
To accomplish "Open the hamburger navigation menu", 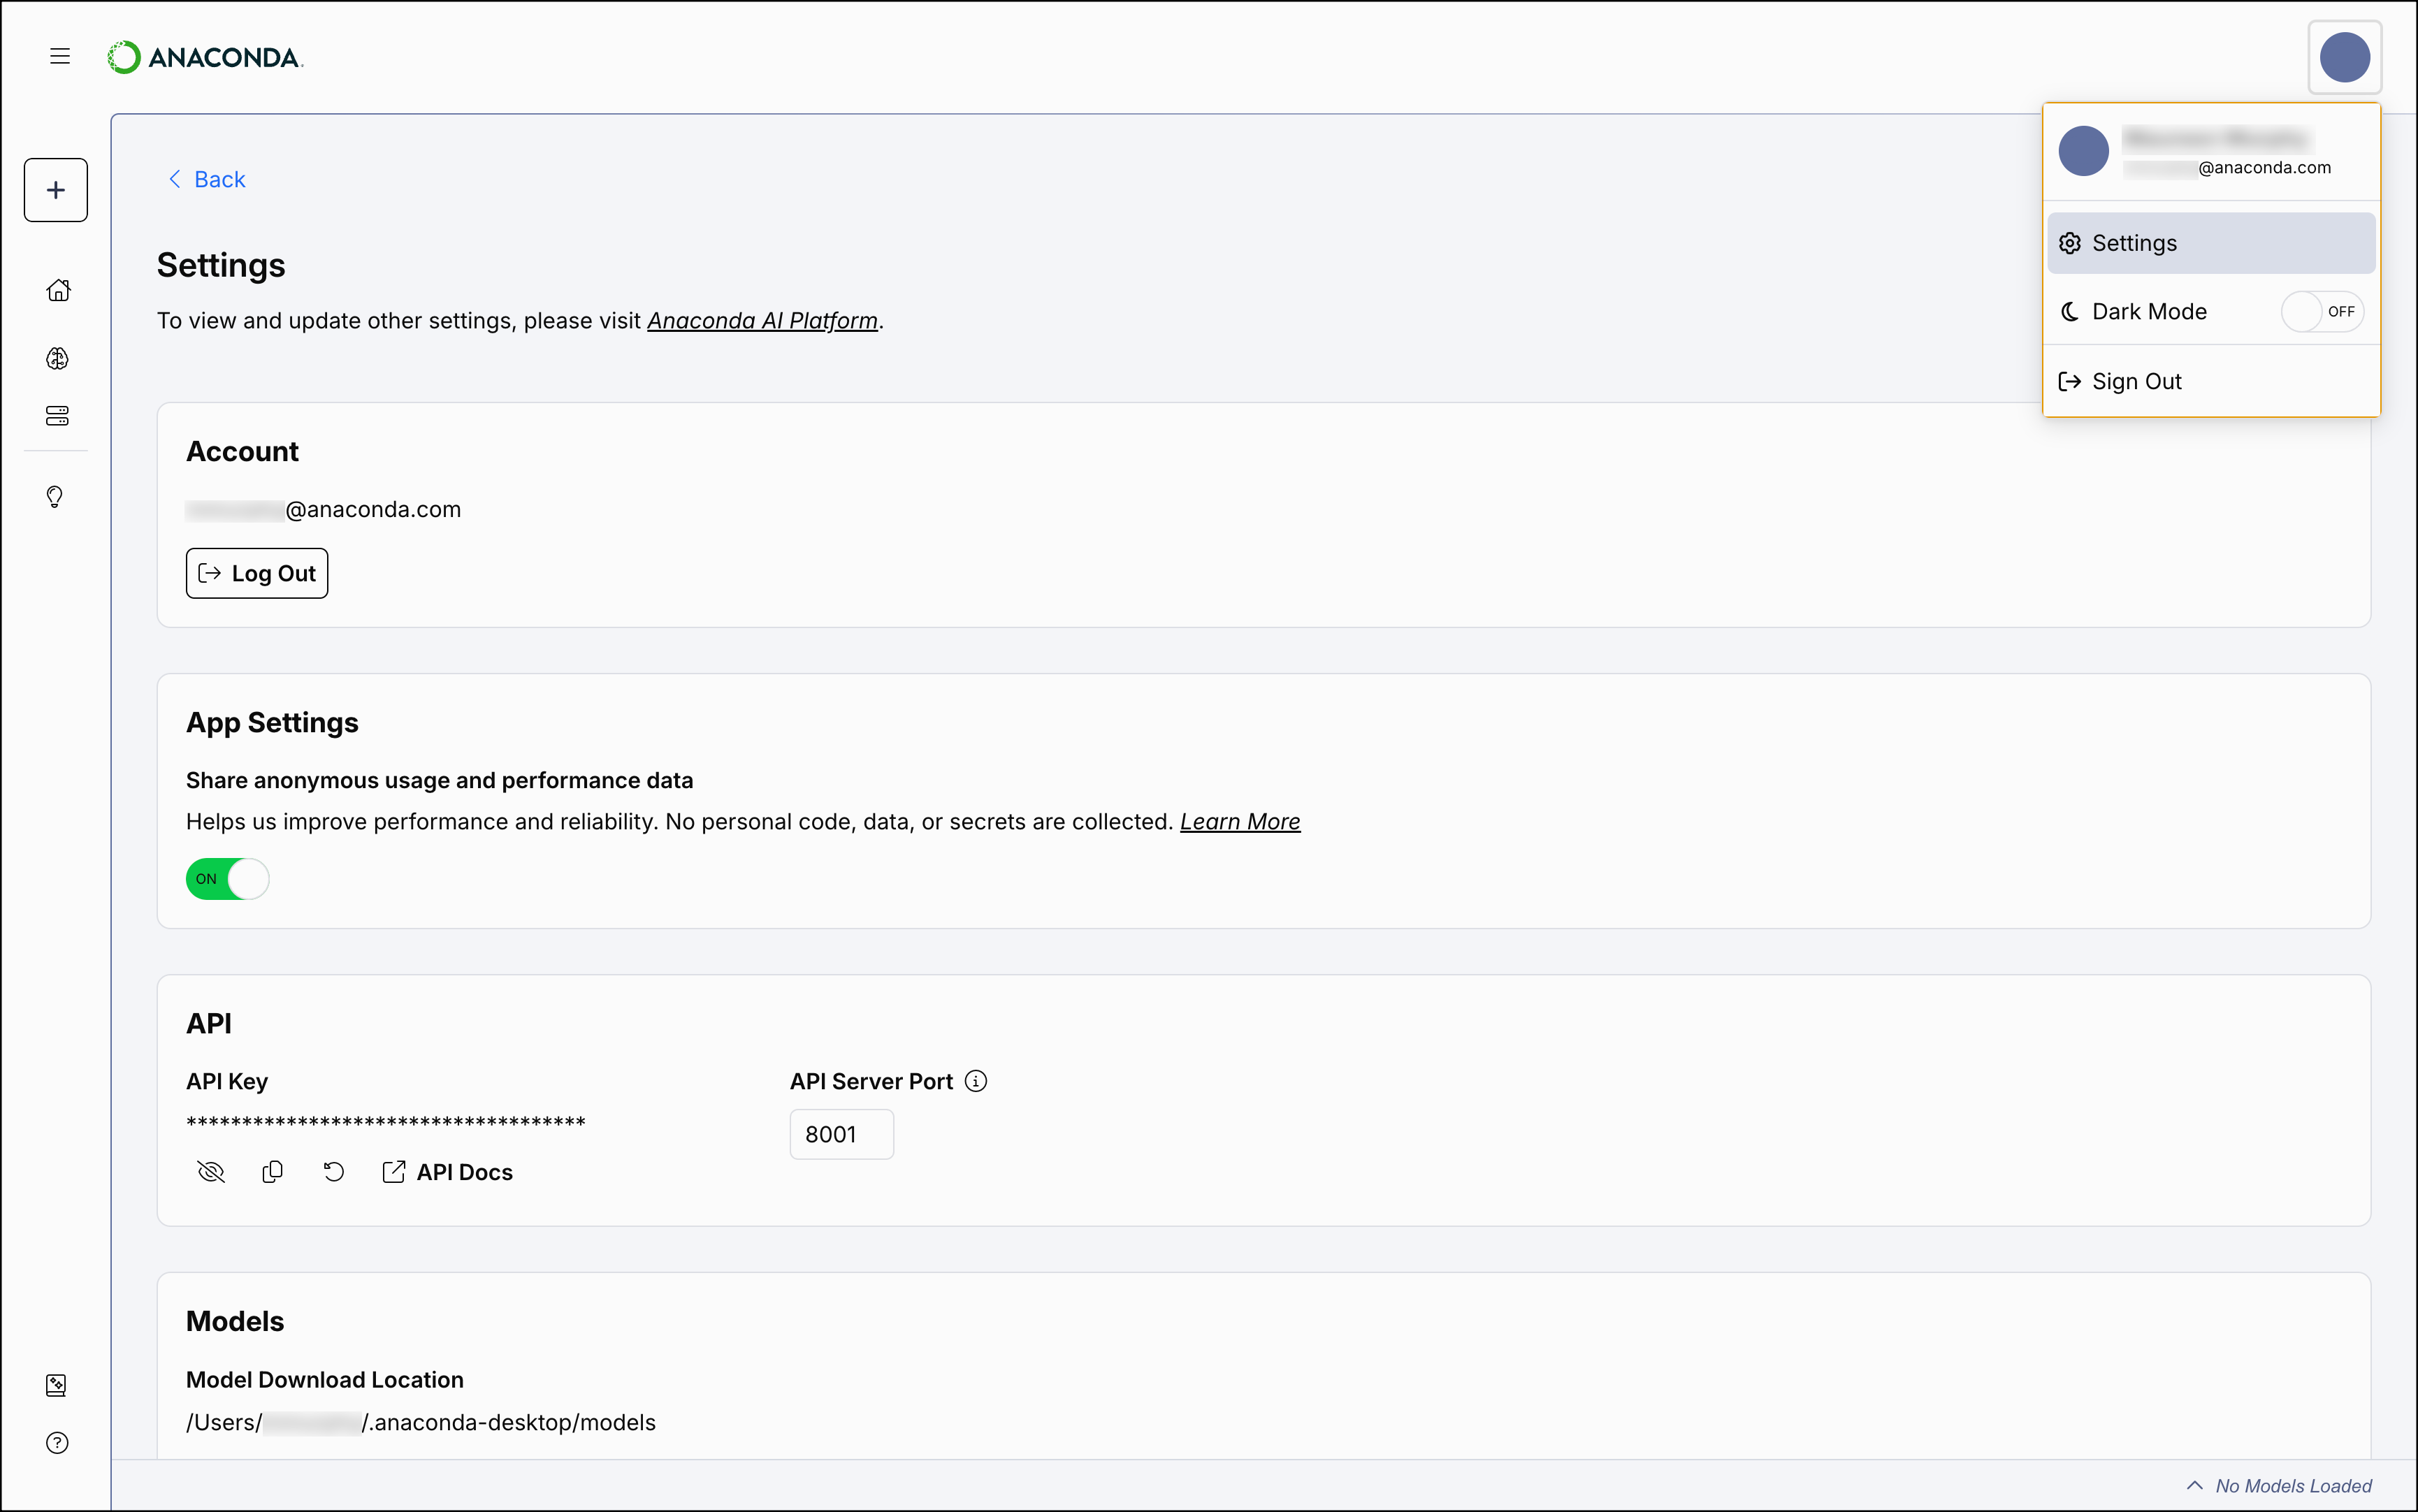I will click(x=59, y=56).
